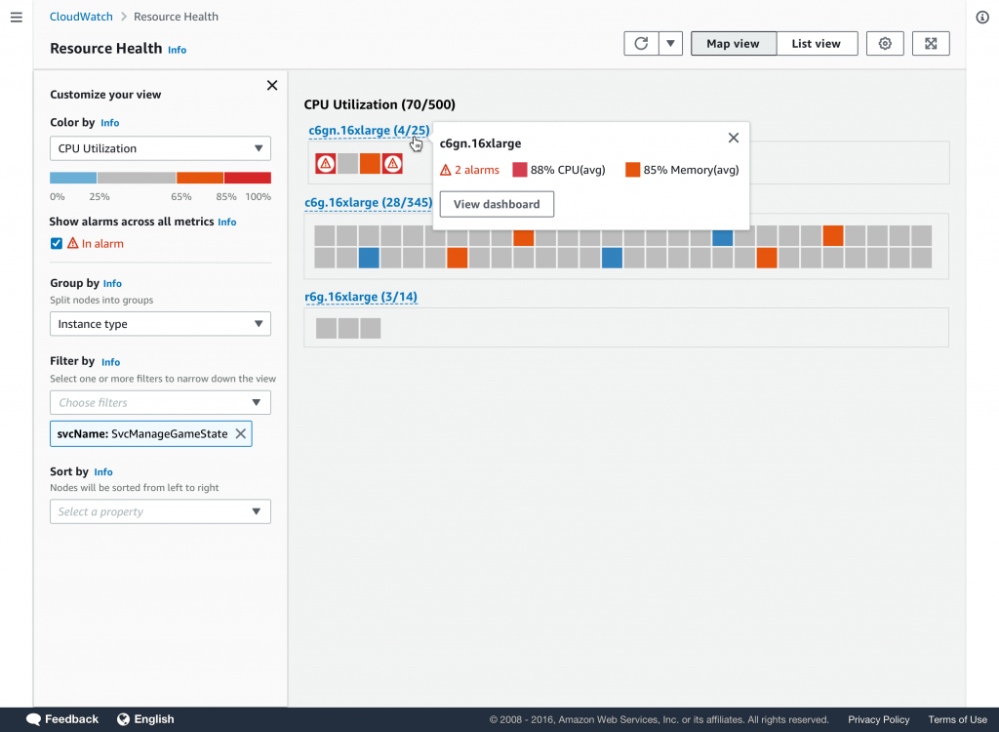The width and height of the screenshot is (999, 732).
Task: Open the Color by CPU Utilization dropdown
Action: pos(159,148)
